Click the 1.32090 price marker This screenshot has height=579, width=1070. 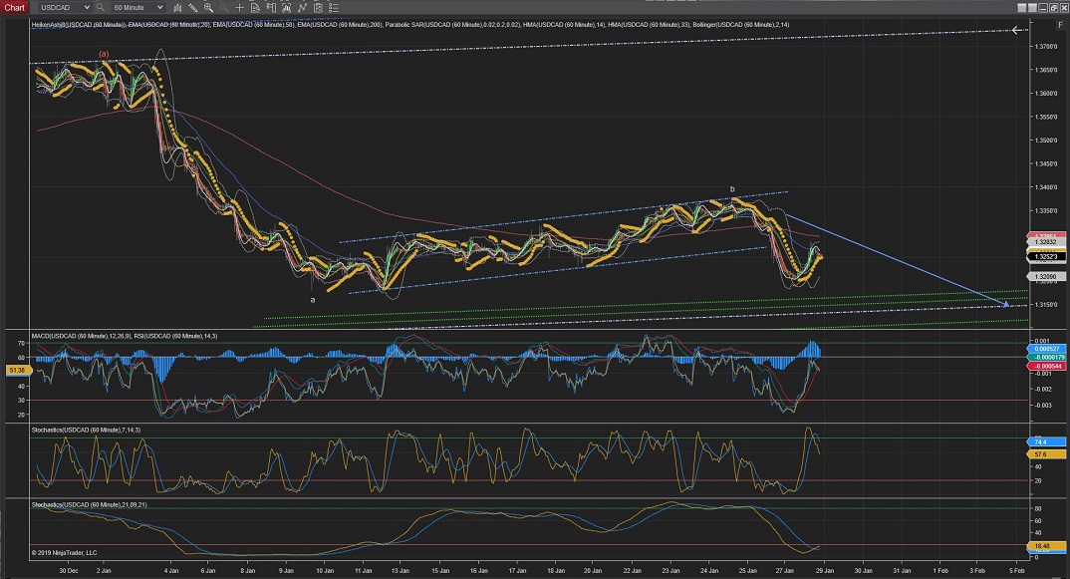click(1045, 277)
